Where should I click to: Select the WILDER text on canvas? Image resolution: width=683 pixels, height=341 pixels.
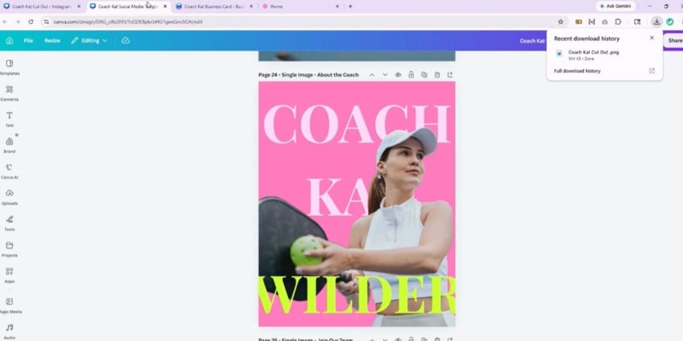click(x=356, y=294)
